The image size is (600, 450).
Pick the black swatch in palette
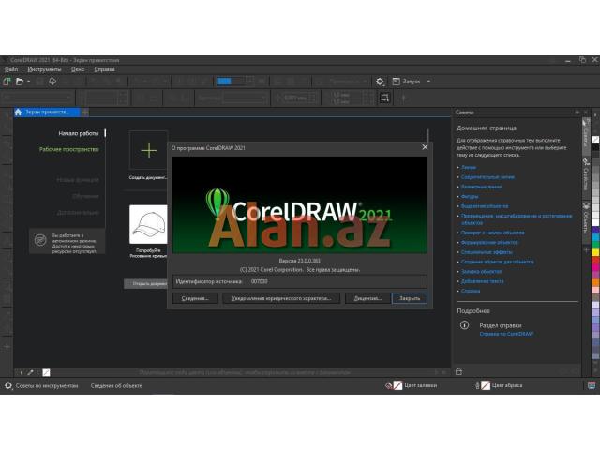(596, 148)
